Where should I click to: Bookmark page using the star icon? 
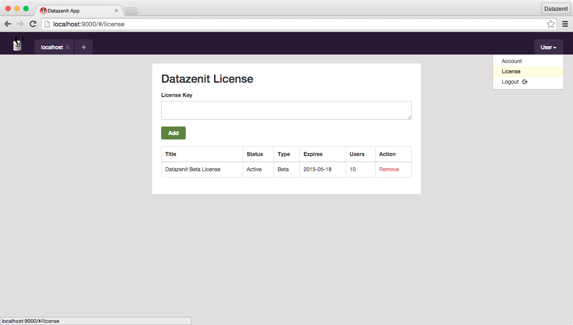551,24
